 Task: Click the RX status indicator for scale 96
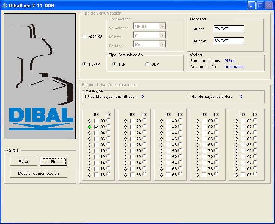(x=236, y=169)
